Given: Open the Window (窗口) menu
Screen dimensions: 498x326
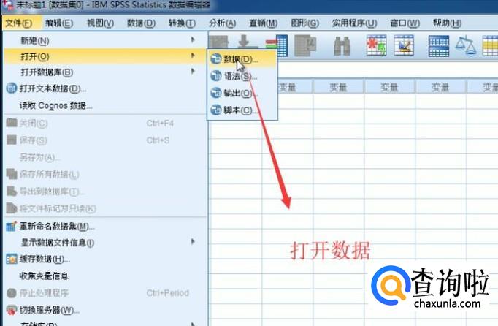Looking at the screenshot, I should pos(405,23).
